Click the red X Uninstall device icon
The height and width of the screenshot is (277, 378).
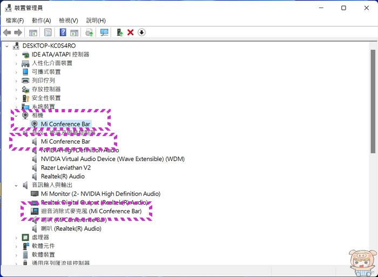click(x=131, y=32)
